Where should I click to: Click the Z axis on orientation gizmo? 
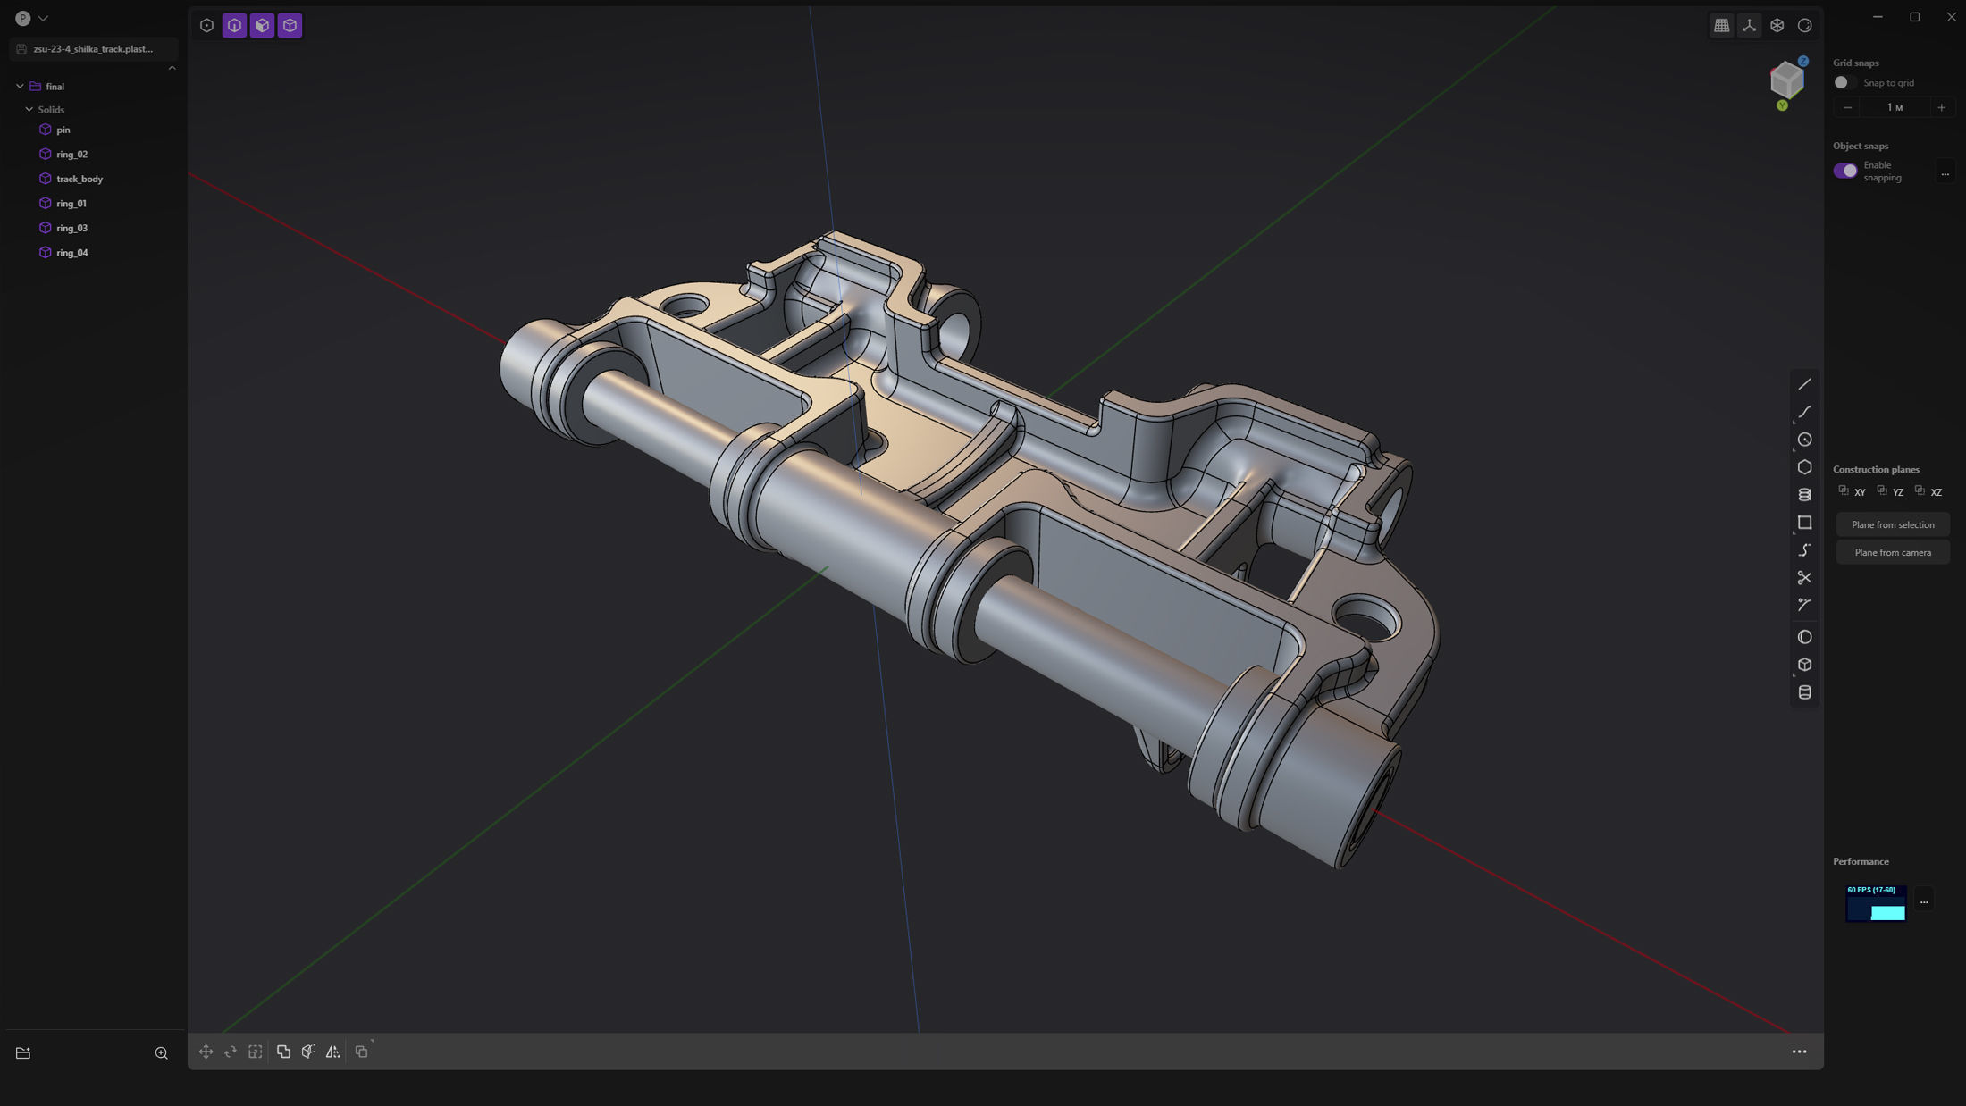click(1803, 61)
